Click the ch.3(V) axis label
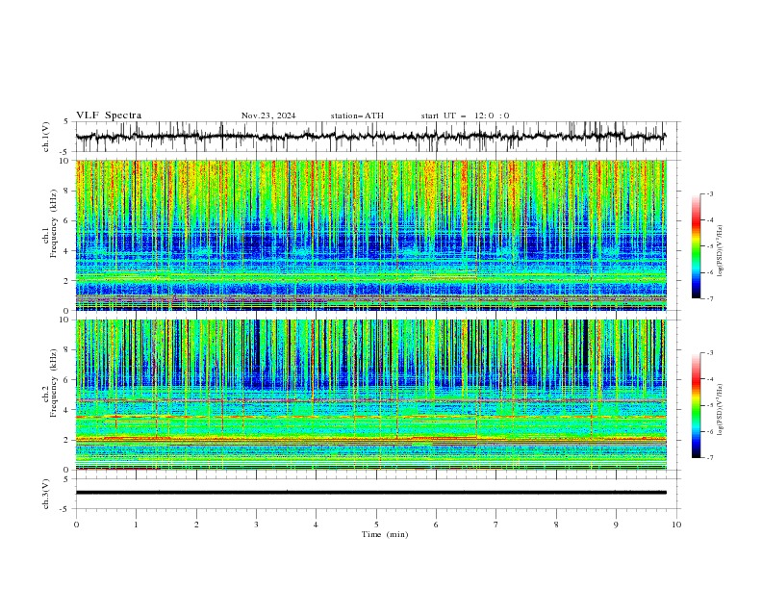762x589 pixels. pyautogui.click(x=46, y=494)
